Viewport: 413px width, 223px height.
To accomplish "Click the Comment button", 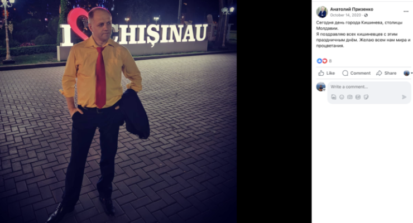I will pos(356,73).
